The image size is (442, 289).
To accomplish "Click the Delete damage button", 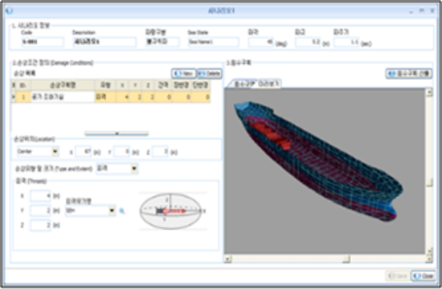I will point(210,74).
